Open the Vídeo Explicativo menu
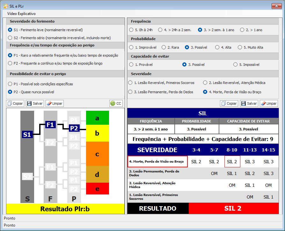Viewport: 285px width, 231px height. [x=21, y=14]
